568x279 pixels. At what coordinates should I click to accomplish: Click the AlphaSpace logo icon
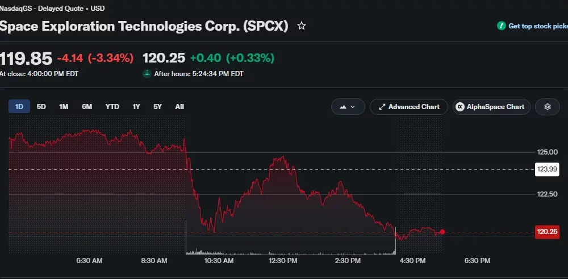(x=460, y=107)
